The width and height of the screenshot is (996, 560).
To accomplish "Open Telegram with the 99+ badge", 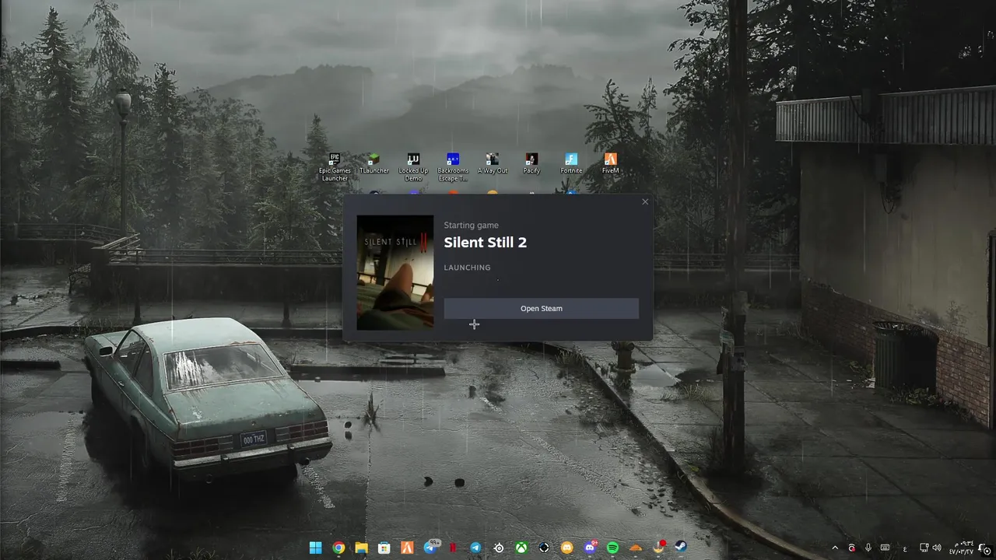I will [x=431, y=547].
